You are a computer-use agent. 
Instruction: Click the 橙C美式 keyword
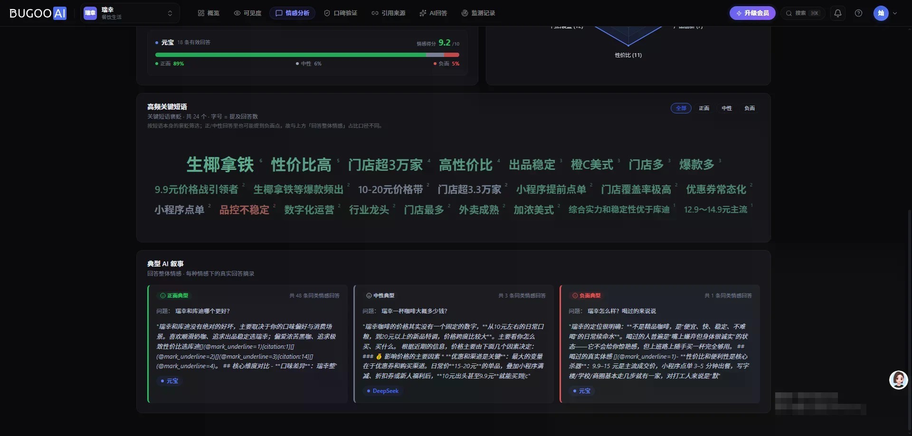592,165
